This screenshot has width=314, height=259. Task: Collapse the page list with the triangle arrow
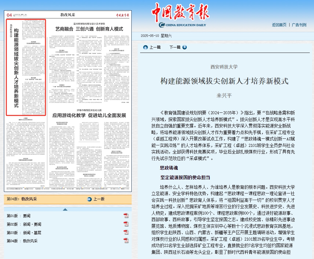(x=65, y=209)
